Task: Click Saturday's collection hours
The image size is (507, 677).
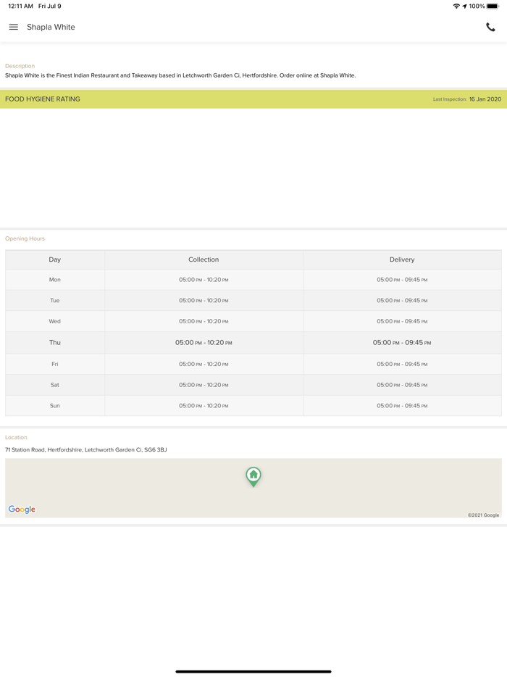Action: click(x=204, y=385)
